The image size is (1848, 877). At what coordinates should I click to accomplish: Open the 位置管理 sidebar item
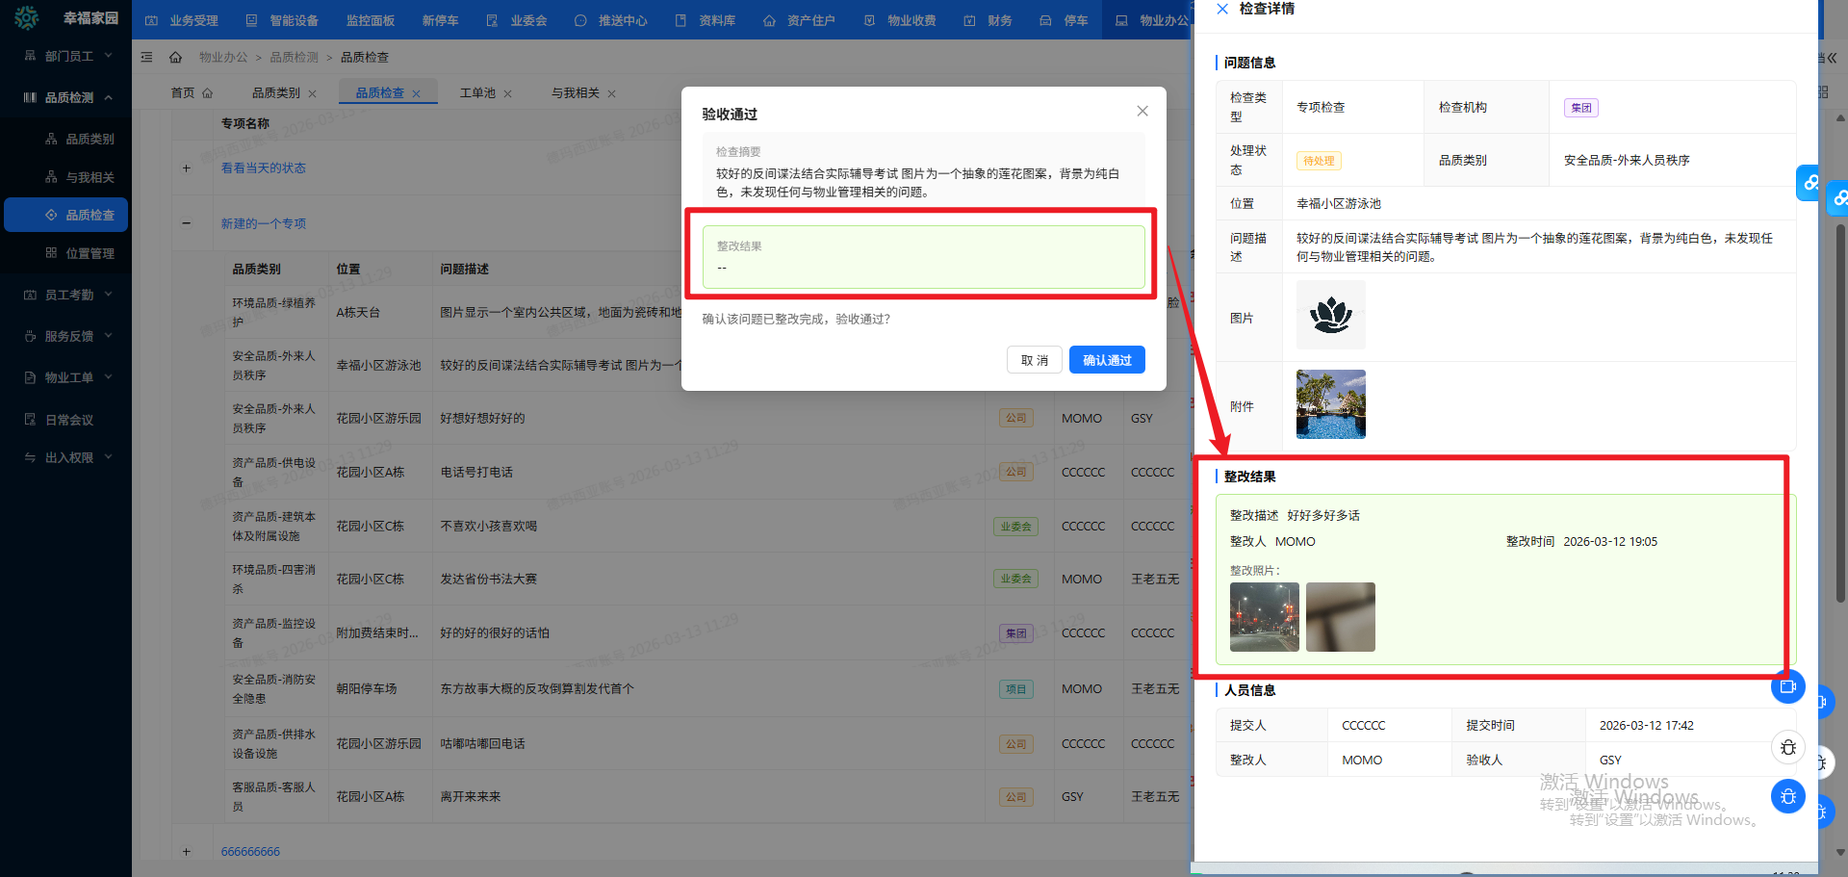pos(90,253)
